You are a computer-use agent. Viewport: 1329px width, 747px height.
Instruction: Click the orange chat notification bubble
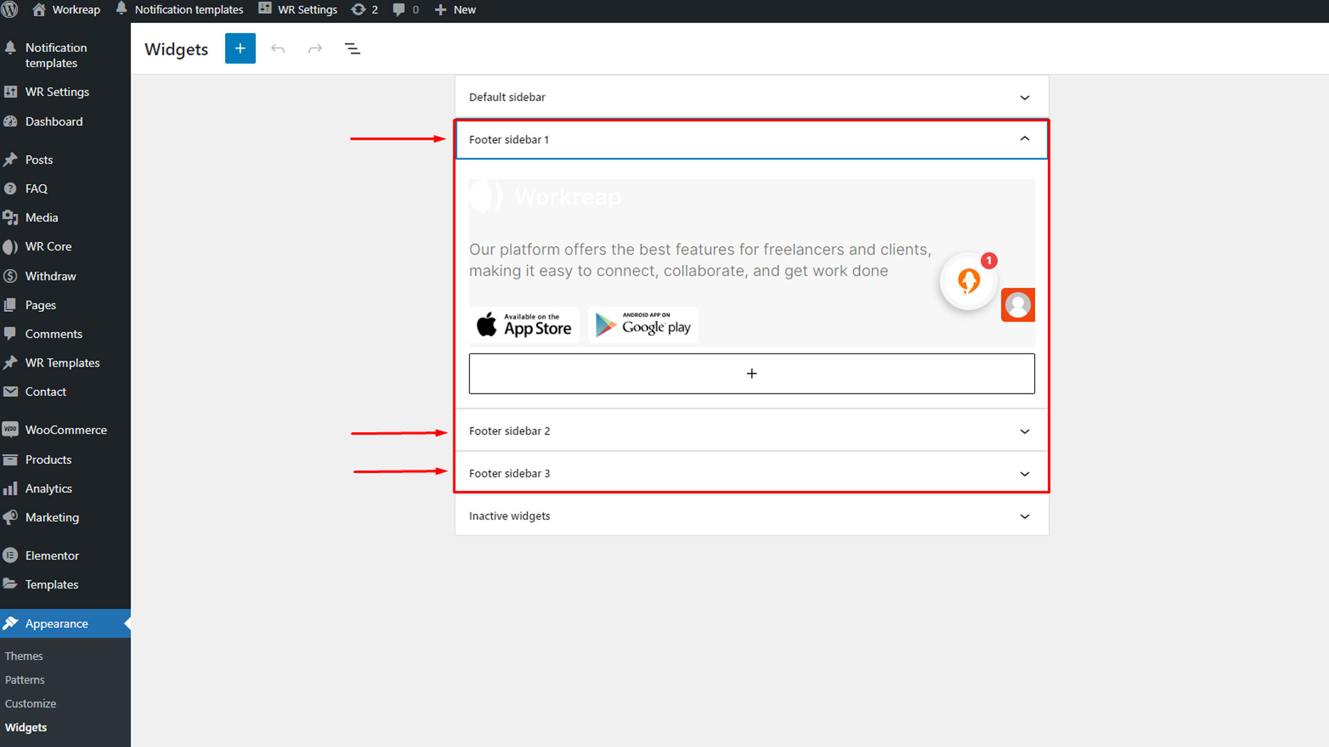(x=968, y=281)
